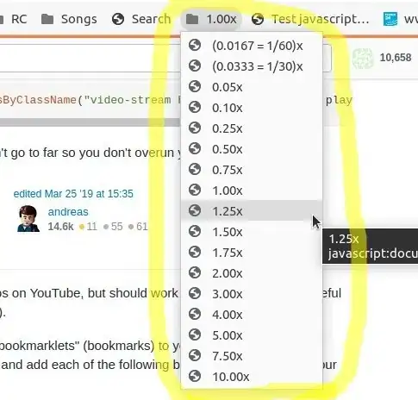Open the Songs bookmarks folder
418x400 pixels.
click(69, 19)
